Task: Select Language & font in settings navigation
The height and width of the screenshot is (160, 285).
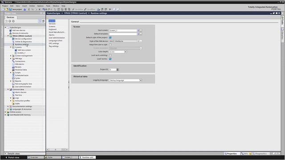Action: pos(55,40)
